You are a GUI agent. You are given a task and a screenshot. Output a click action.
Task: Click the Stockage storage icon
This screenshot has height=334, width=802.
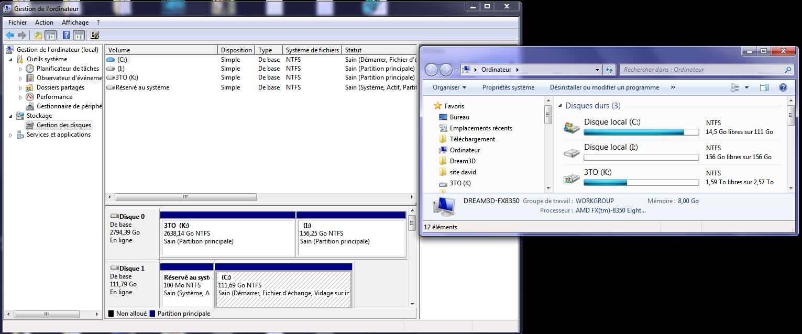[x=20, y=116]
